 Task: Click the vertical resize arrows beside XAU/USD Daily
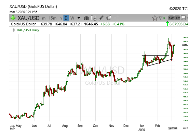tap(14, 30)
